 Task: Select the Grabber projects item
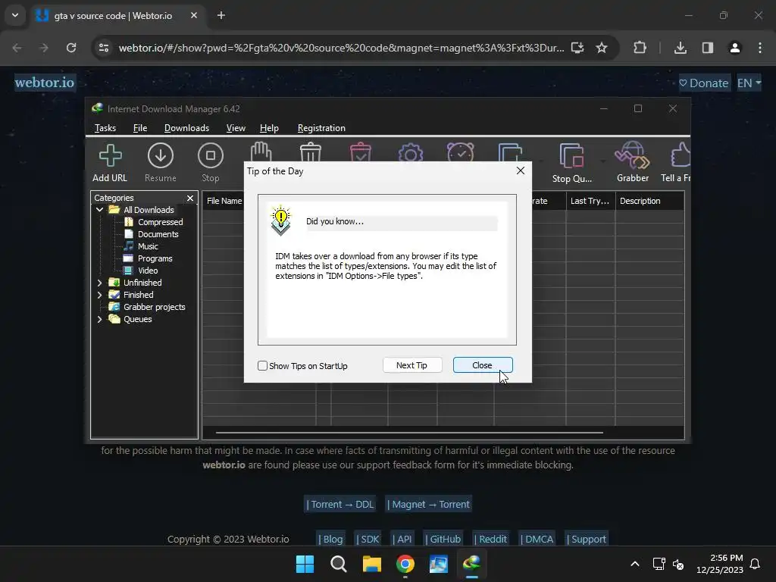(153, 307)
